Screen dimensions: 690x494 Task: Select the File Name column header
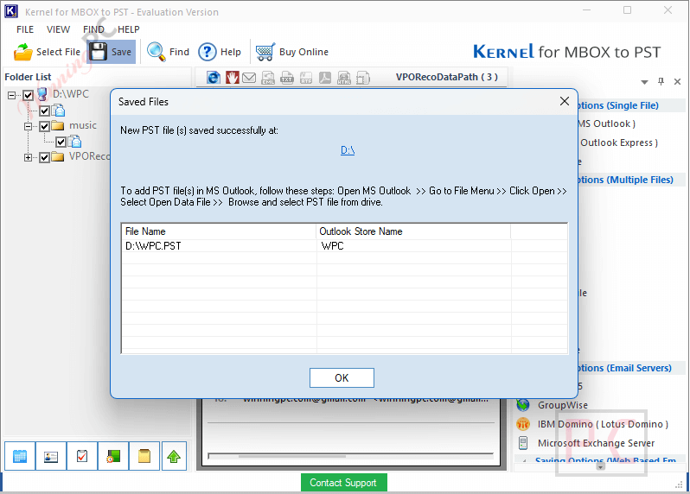pyautogui.click(x=219, y=231)
